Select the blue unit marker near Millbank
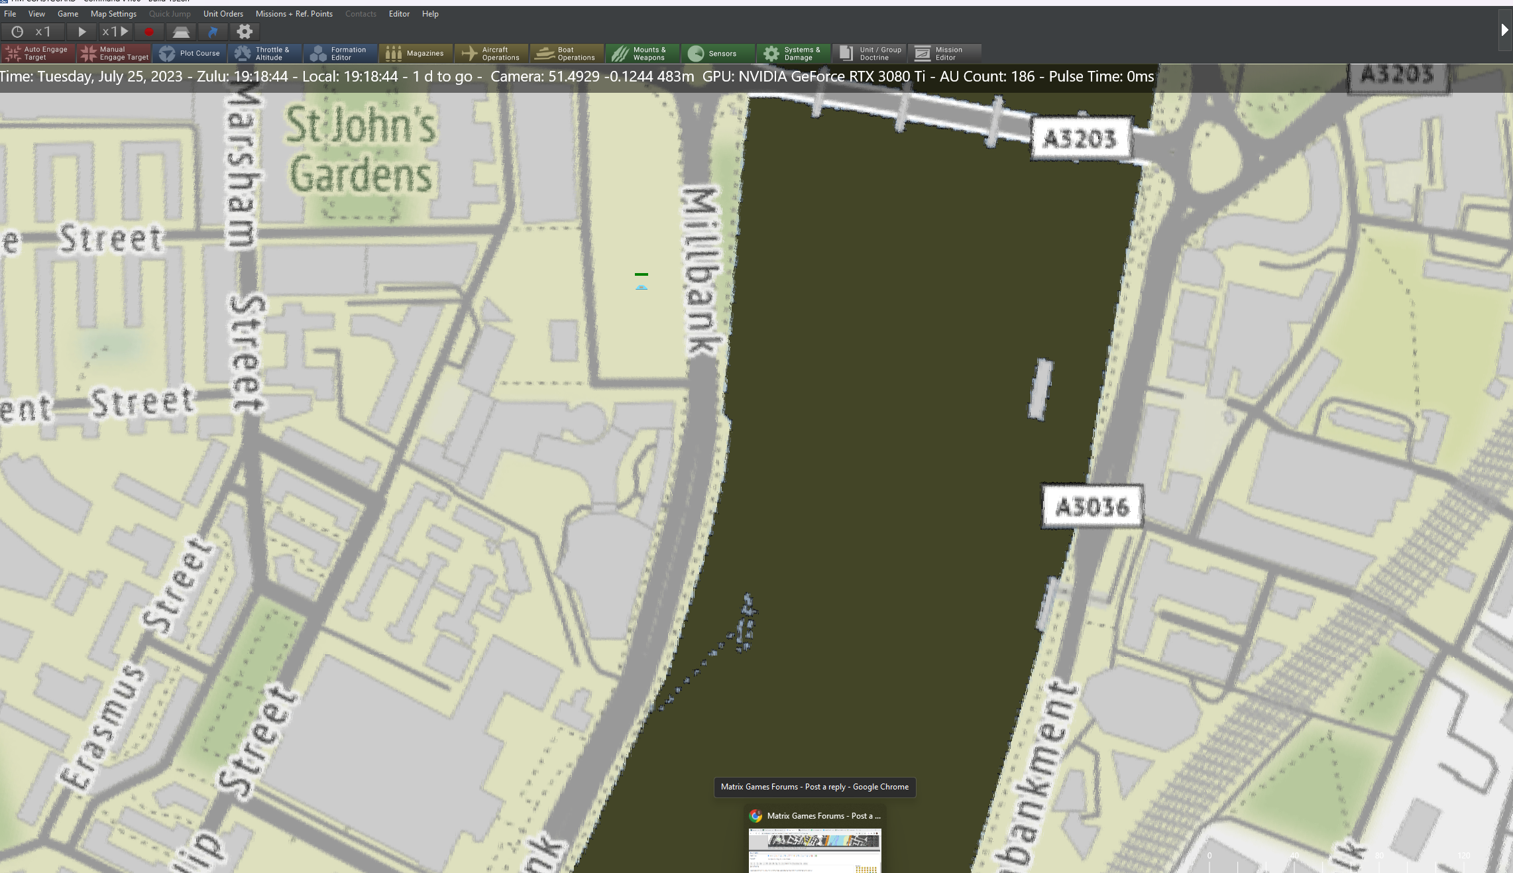The image size is (1513, 873). 641,286
